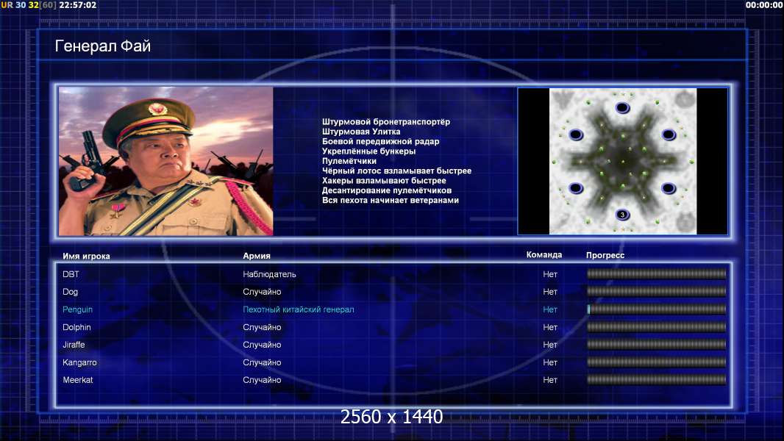
Task: Click Jiraffe's team value 'Нет'
Action: (x=550, y=345)
